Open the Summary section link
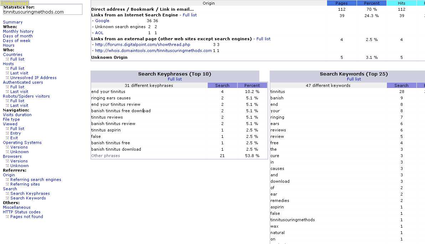Screen dimensions: 425x244 pyautogui.click(x=12, y=22)
